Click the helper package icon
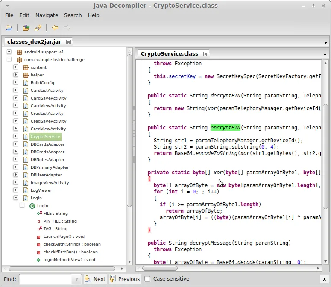This screenshot has width=331, height=287. tap(26, 75)
